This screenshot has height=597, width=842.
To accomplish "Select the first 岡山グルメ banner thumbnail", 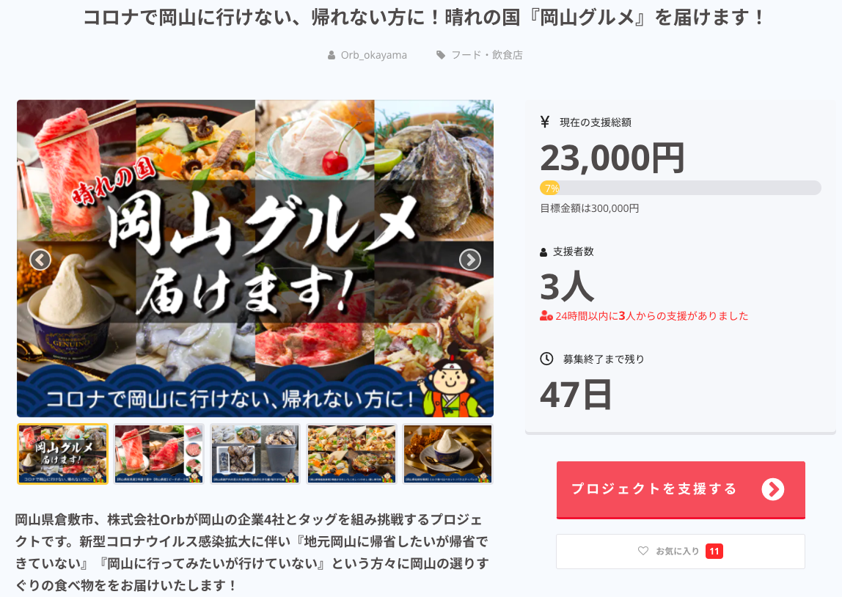I will (63, 454).
